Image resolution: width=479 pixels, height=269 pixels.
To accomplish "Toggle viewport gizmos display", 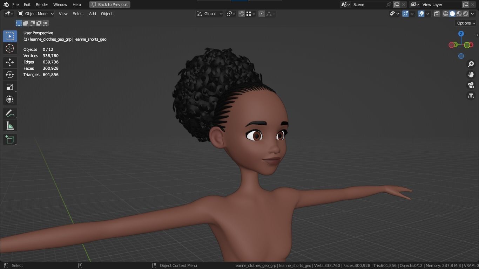I will 405,14.
